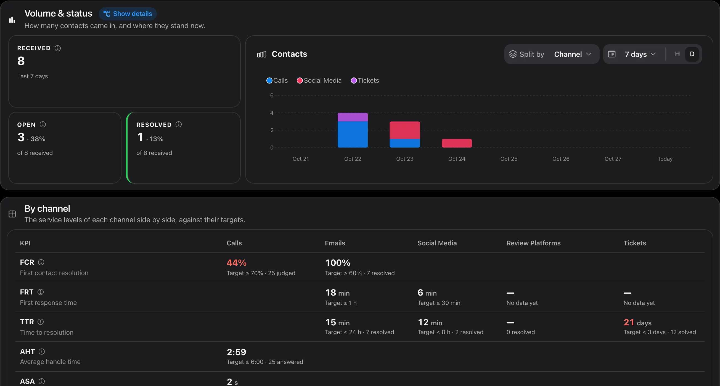Image resolution: width=720 pixels, height=386 pixels.
Task: Select the RESOLVED 1 card
Action: (x=183, y=148)
